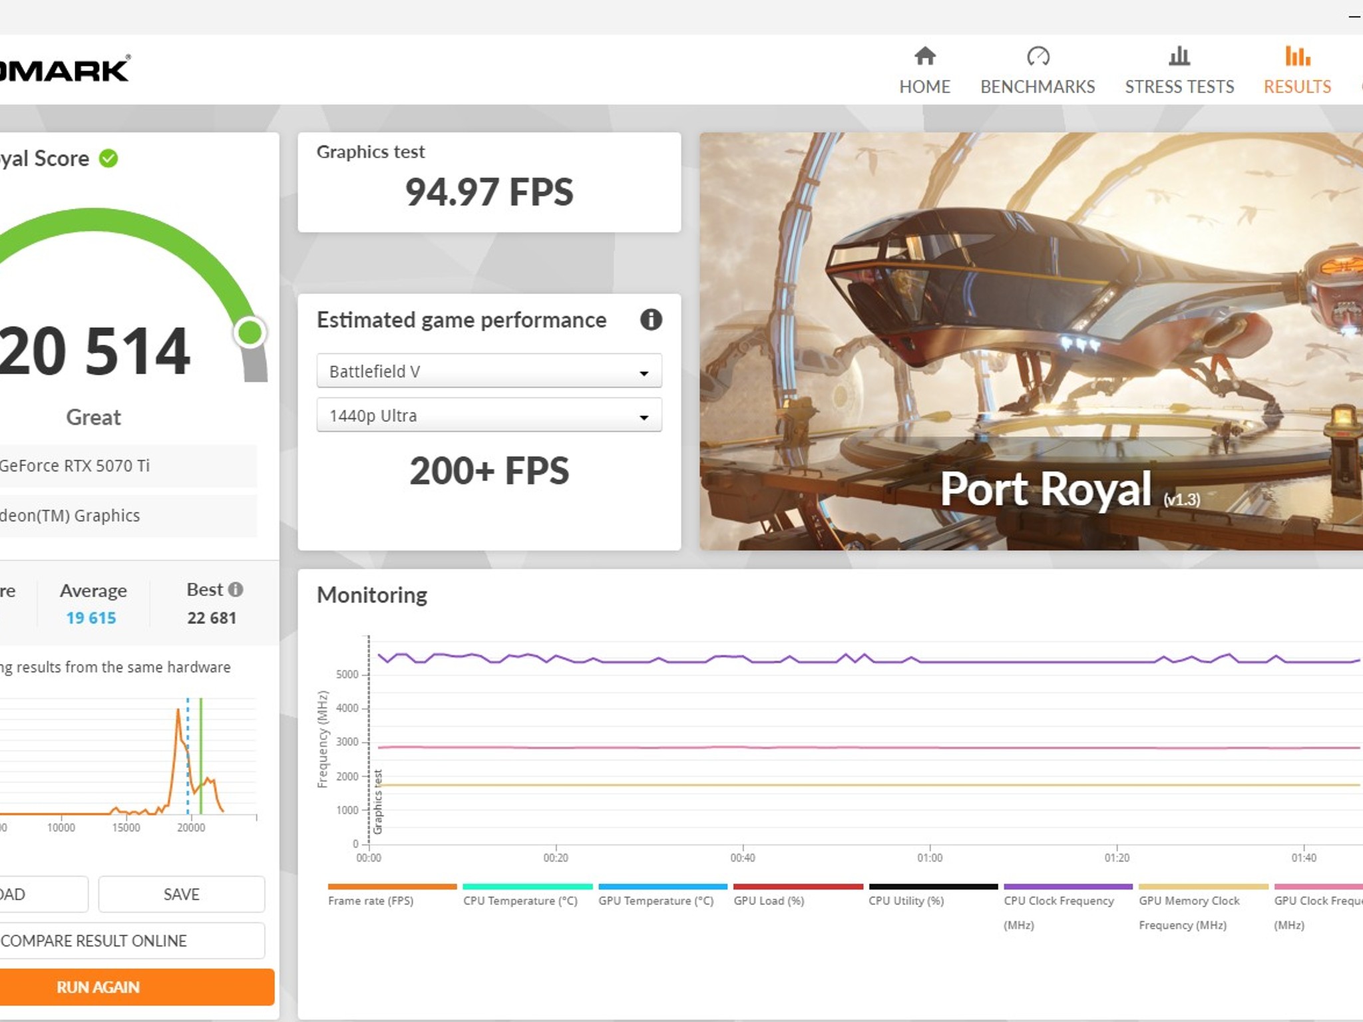Toggle the GPU Memory Clock Frequency legend
The image size is (1363, 1022).
[x=1203, y=908]
